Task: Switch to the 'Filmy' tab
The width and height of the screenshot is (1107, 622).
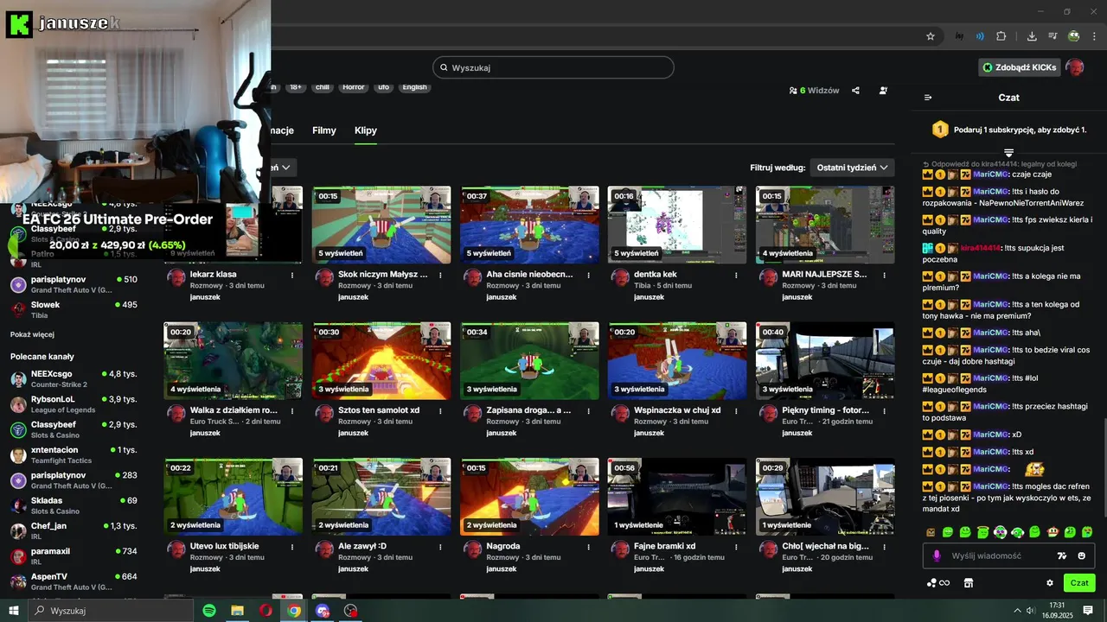Action: coord(324,130)
